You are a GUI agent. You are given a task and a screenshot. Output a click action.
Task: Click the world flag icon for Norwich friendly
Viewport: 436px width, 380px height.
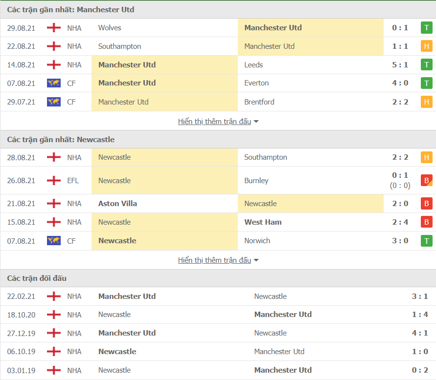(54, 241)
